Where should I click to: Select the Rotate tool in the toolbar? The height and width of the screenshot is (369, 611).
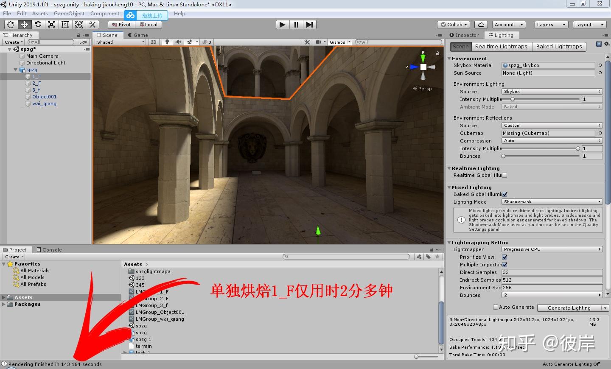tap(38, 25)
